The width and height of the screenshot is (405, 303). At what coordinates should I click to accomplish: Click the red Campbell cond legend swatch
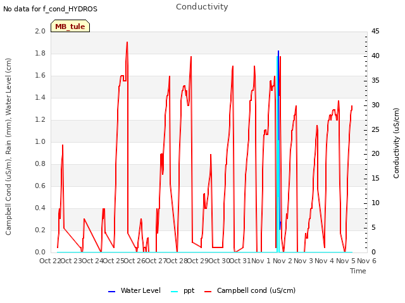tap(208, 292)
